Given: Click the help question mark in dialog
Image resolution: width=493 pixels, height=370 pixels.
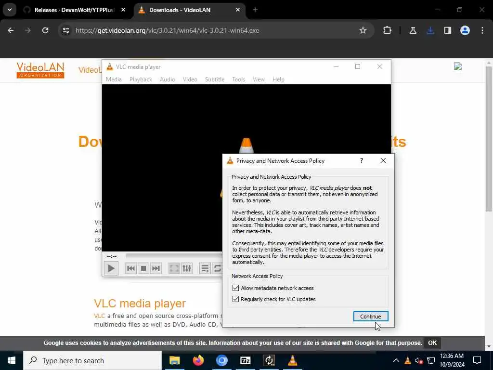Looking at the screenshot, I should [x=361, y=160].
